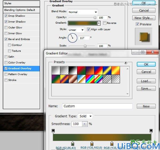160x150 pixels.
Task: Enable the Stroke style
Action: pyautogui.click(x=6, y=80)
